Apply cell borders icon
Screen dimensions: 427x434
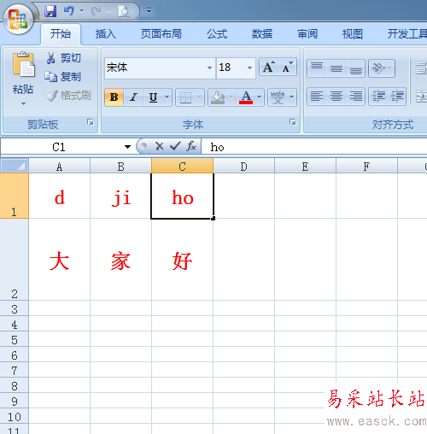[185, 97]
